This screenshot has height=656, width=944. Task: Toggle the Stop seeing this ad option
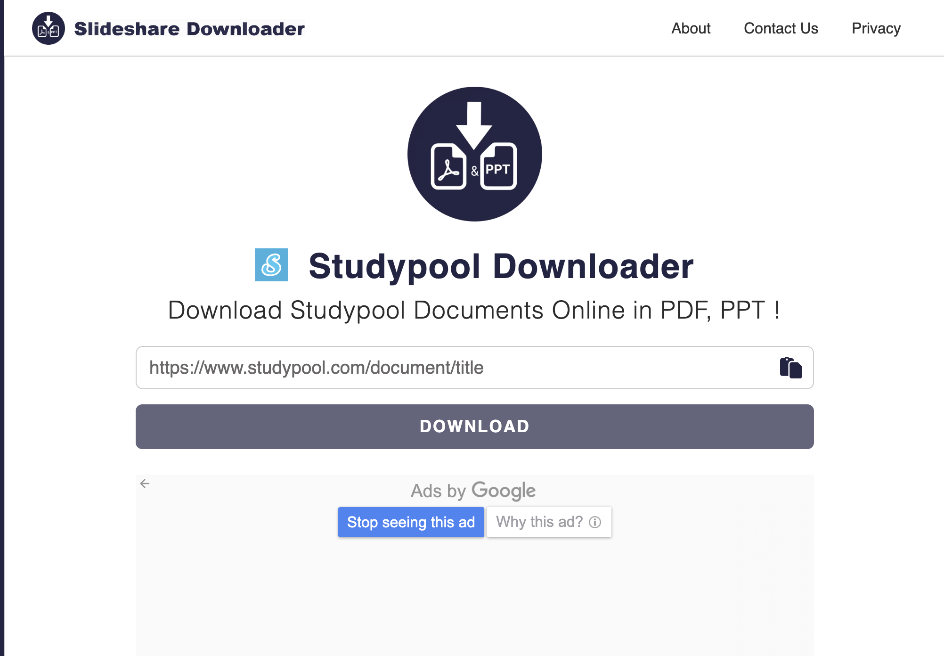pyautogui.click(x=411, y=522)
